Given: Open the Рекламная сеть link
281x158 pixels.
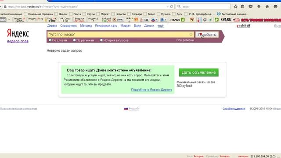Looking at the screenshot, I should pyautogui.click(x=106, y=25).
